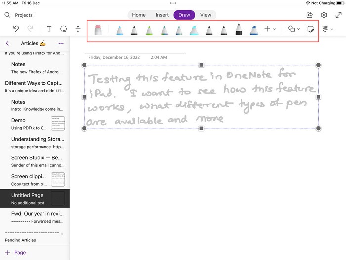The height and width of the screenshot is (260, 346).
Task: Go back using the Articles chevron
Action: (7, 43)
